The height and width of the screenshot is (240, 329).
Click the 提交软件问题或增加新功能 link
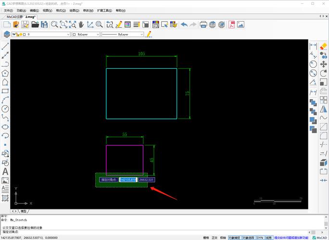291,237
